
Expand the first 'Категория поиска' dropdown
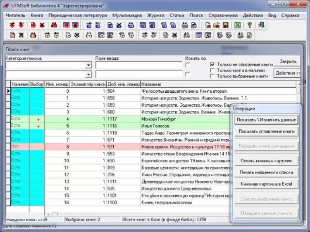click(x=88, y=65)
